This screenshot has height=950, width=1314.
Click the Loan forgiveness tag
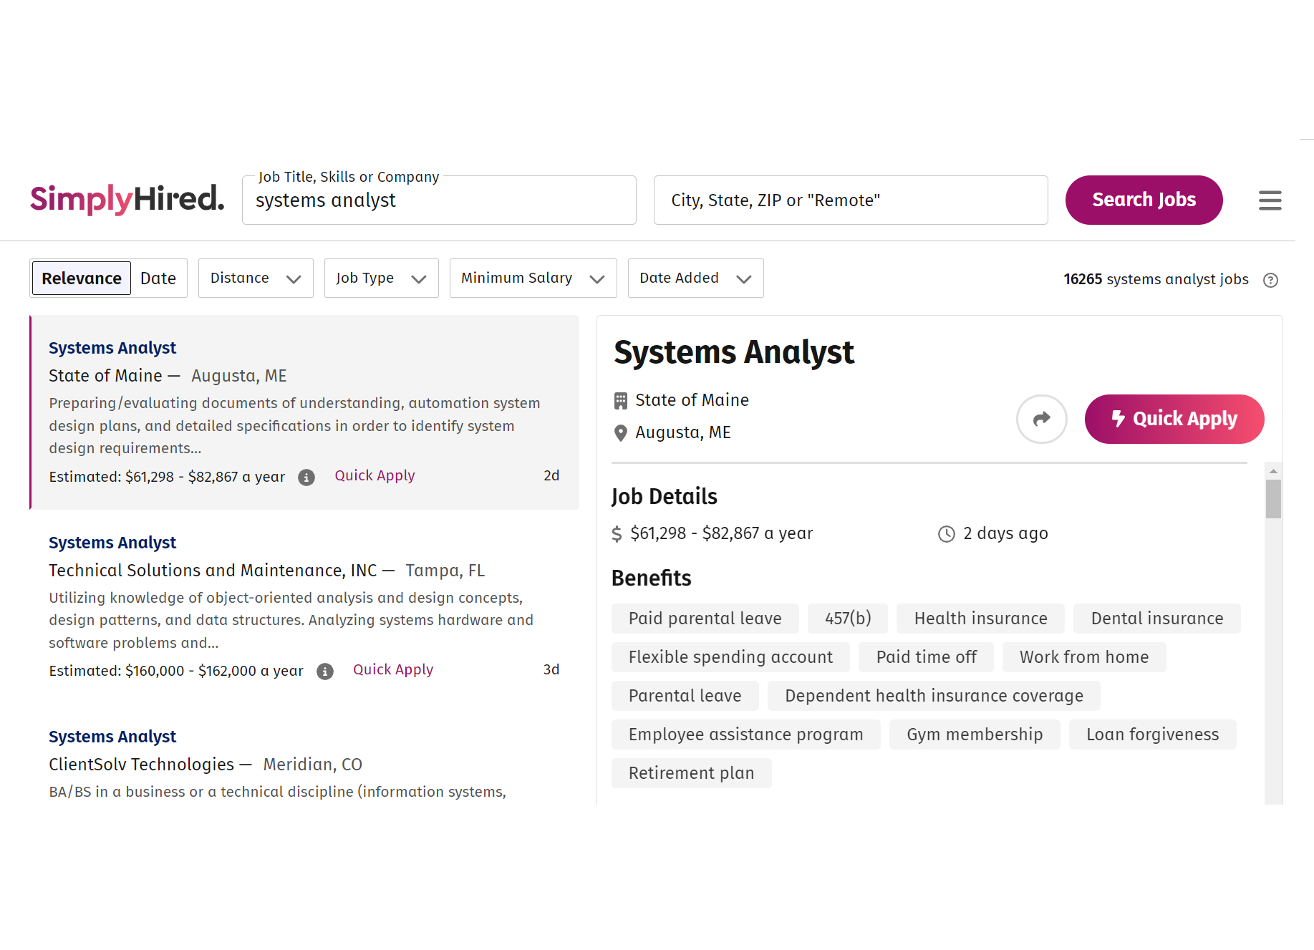point(1153,735)
